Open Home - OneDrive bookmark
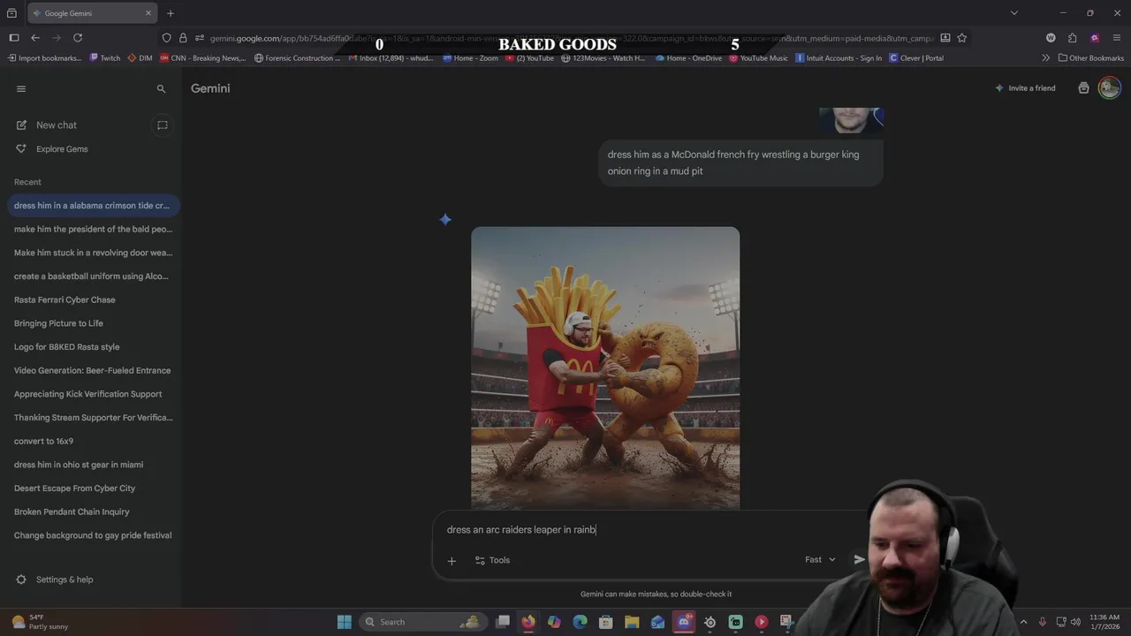 point(688,58)
